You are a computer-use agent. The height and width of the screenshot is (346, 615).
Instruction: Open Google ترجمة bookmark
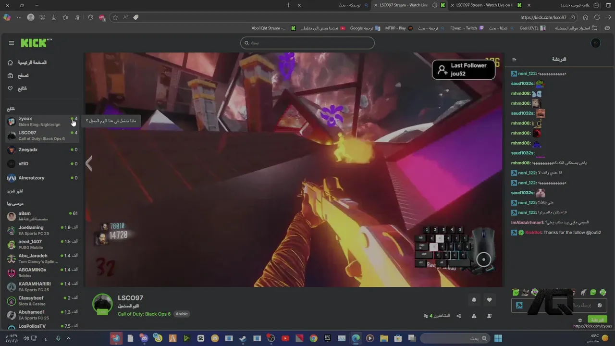[x=365, y=28]
